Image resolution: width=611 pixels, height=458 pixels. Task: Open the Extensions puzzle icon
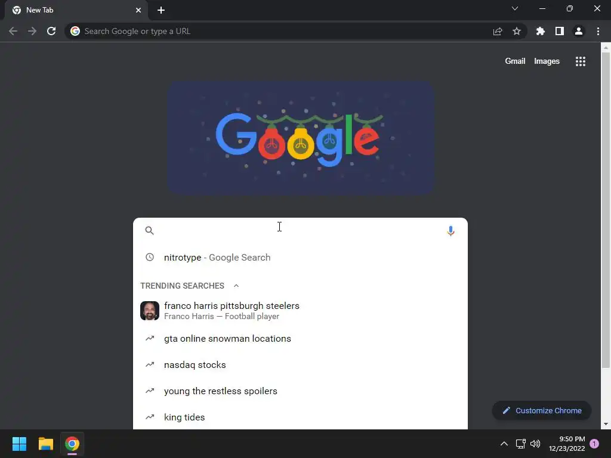(x=540, y=31)
